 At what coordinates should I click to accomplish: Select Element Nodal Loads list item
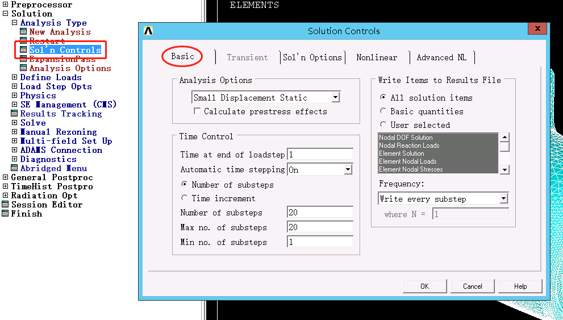coord(438,161)
